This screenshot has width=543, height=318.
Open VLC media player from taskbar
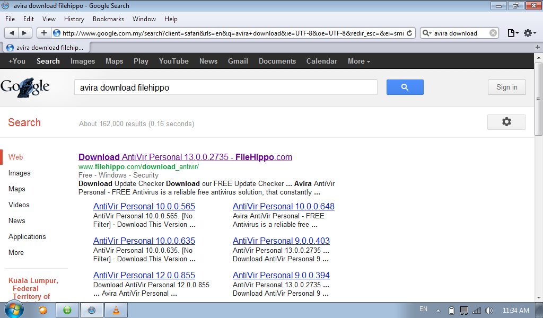tap(116, 310)
